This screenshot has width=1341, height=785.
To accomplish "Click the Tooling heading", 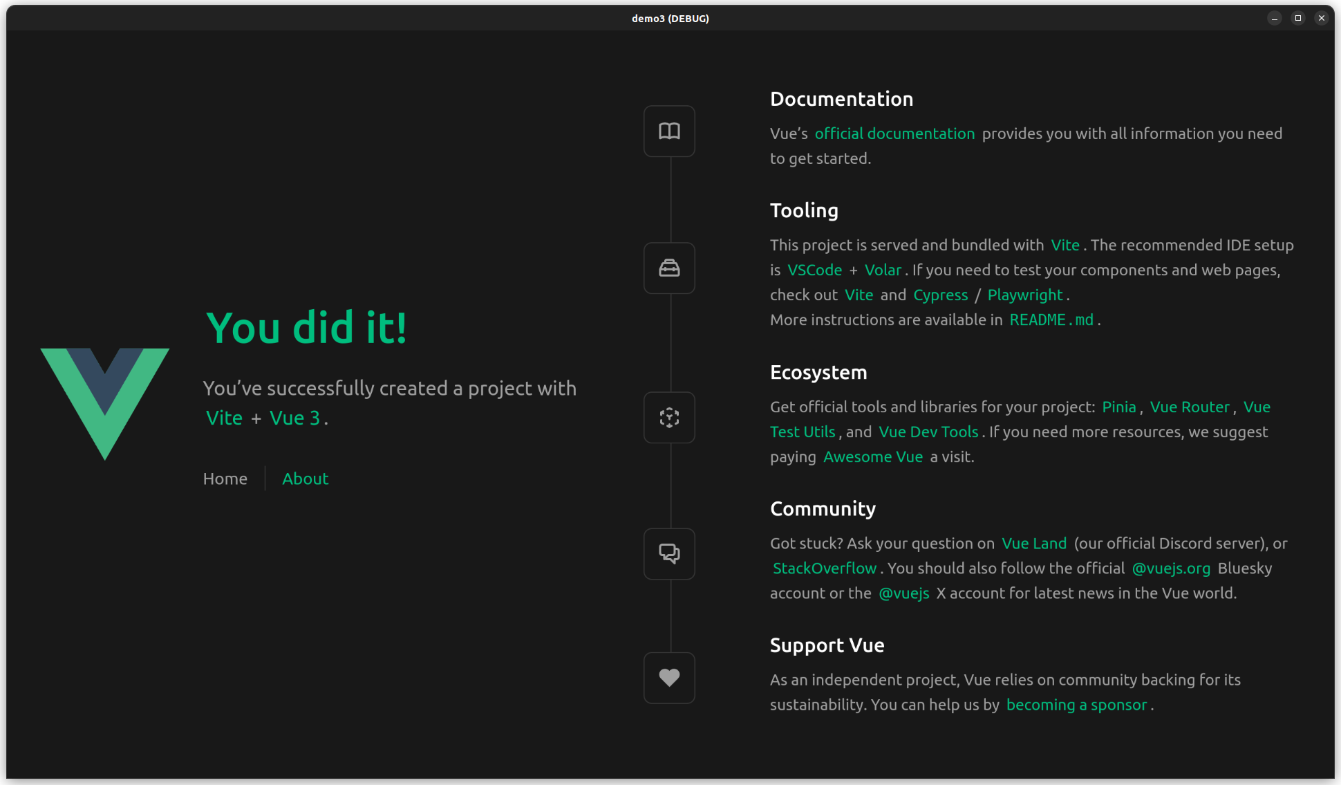I will (x=804, y=210).
